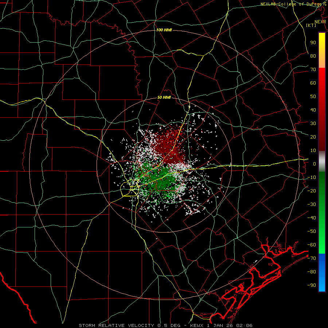Click the -30 value on velocity scale
Image resolution: width=328 pixels, height=328 pixels.
(x=312, y=204)
